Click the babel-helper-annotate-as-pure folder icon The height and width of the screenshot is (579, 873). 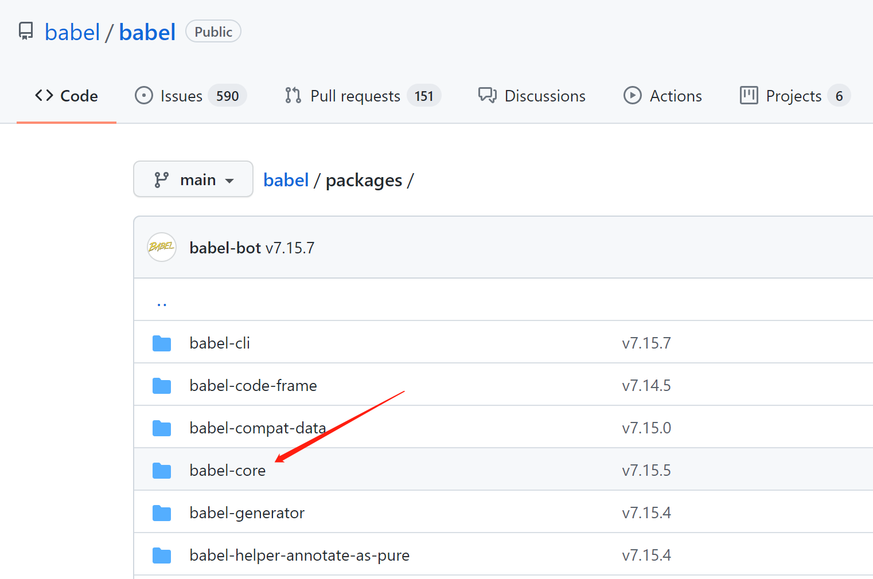pyautogui.click(x=162, y=555)
